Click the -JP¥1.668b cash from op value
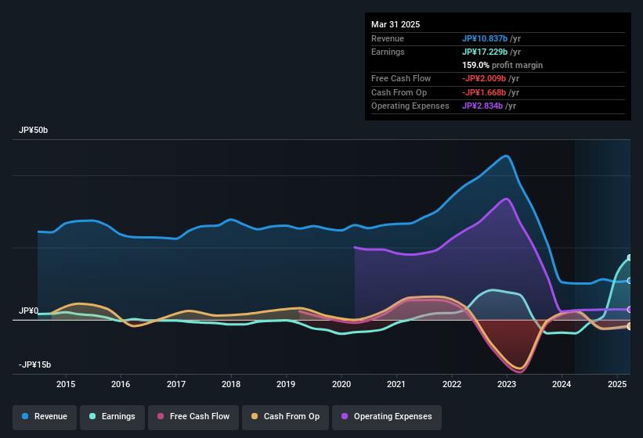Screen dimensions: 643x438 click(x=484, y=92)
